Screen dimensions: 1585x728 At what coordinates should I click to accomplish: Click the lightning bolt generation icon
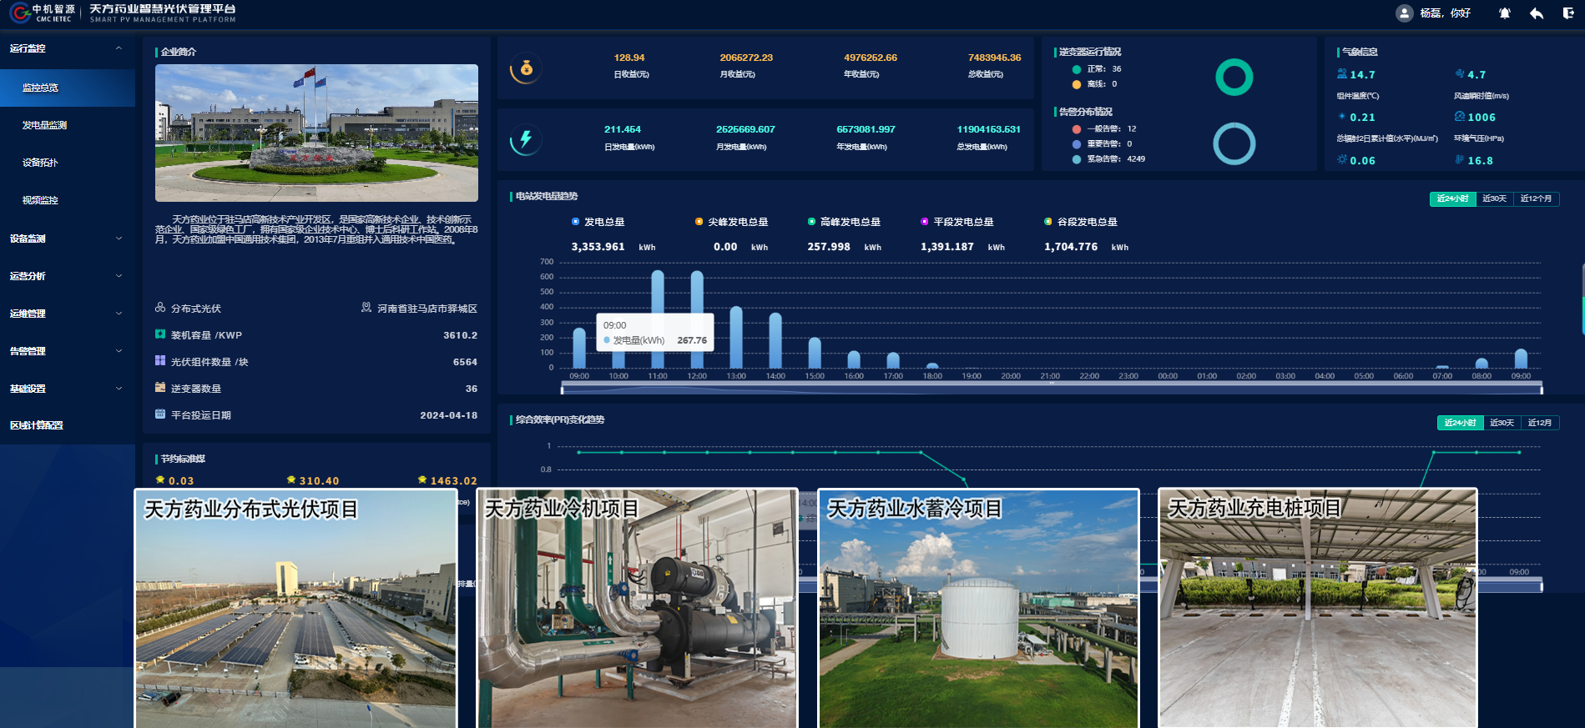(x=526, y=139)
